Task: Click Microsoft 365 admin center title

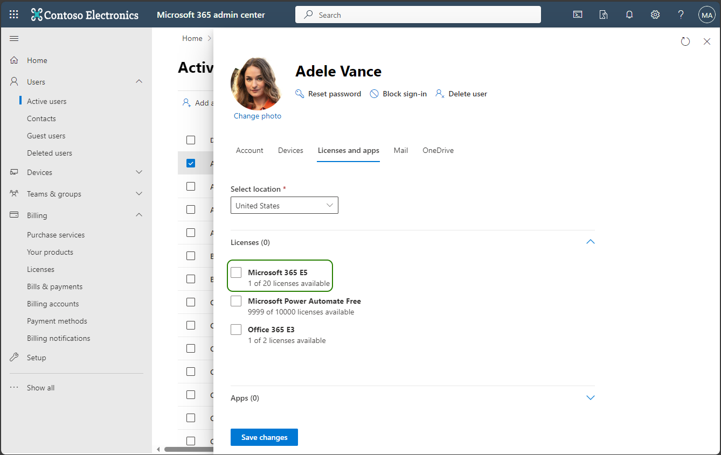Action: coord(211,15)
